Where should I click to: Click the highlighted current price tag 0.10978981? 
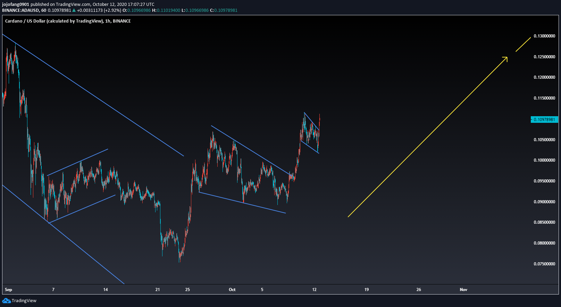click(544, 120)
